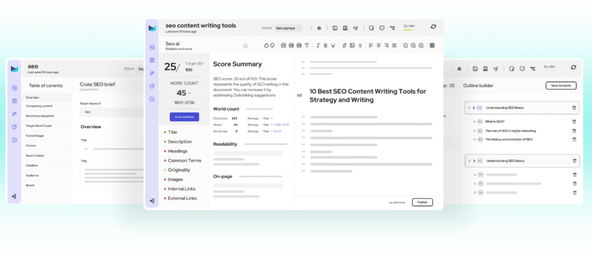The width and height of the screenshot is (592, 260).
Task: Click the grid icon at toolbar end
Action: coord(432,46)
